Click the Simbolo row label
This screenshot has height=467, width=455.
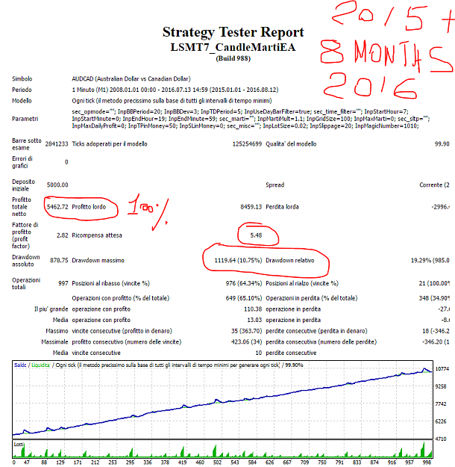(22, 79)
